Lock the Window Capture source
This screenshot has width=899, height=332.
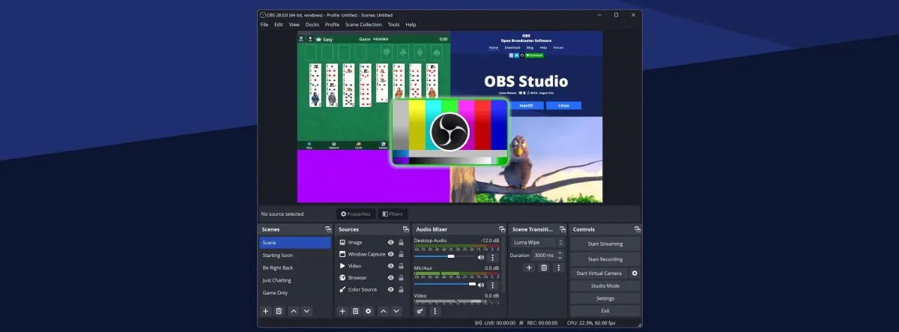(x=402, y=254)
